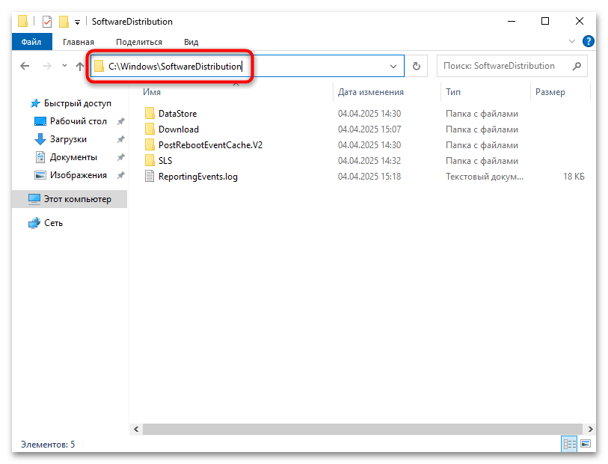
Task: Click the Быстрый доступ star icon
Action: tap(35, 103)
